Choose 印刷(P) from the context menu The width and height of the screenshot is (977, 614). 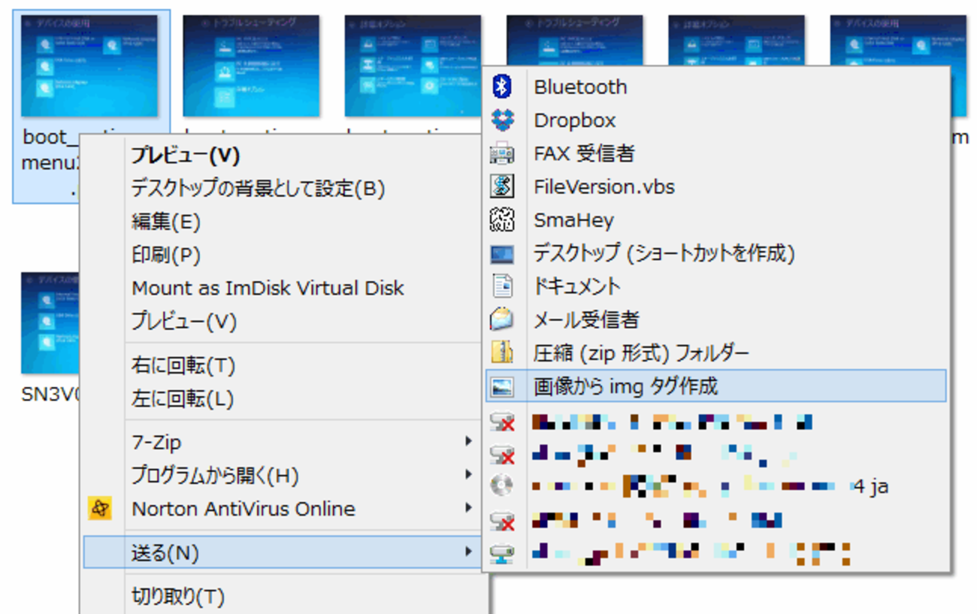click(x=166, y=255)
